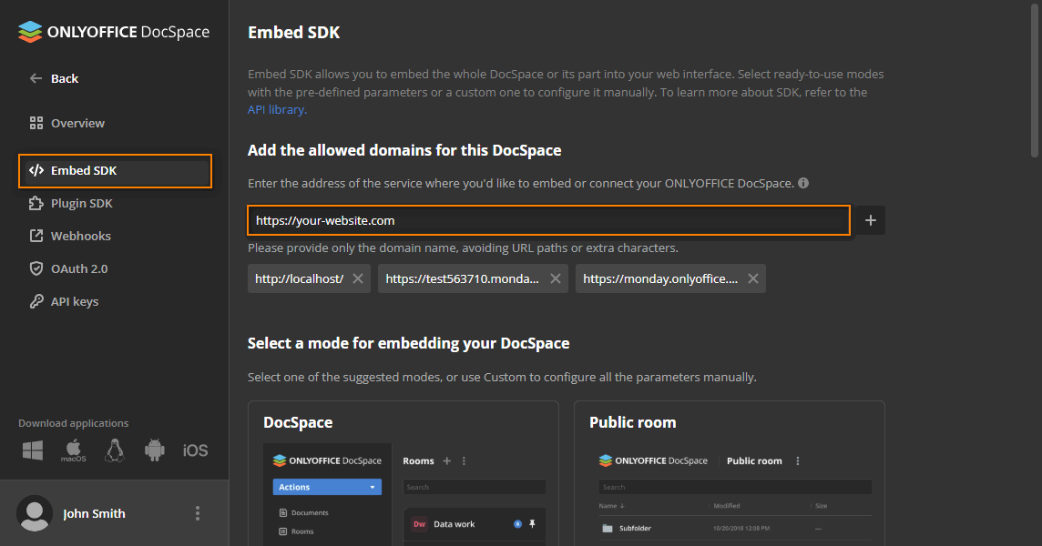
Task: Download the iOS application
Action: pos(195,450)
